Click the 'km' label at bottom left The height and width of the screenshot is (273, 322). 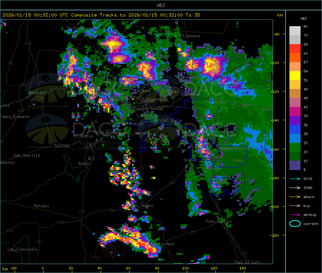5,269
